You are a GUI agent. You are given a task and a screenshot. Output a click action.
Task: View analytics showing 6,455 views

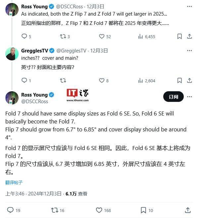(147, 36)
